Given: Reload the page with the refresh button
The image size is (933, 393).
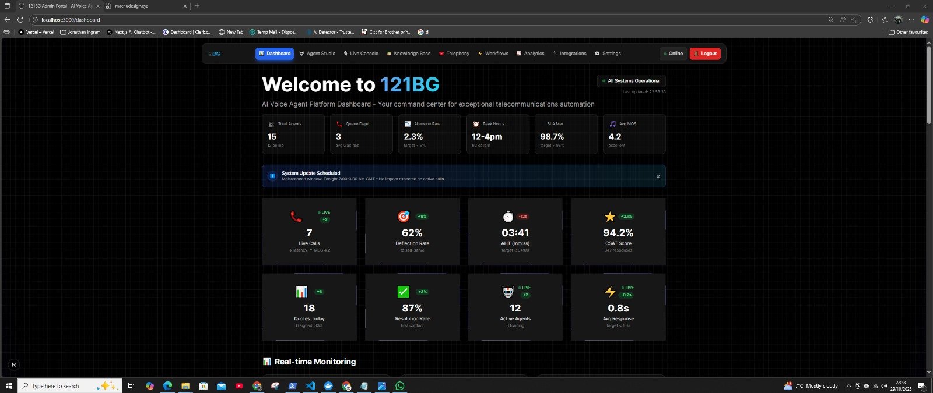Looking at the screenshot, I should [x=20, y=20].
